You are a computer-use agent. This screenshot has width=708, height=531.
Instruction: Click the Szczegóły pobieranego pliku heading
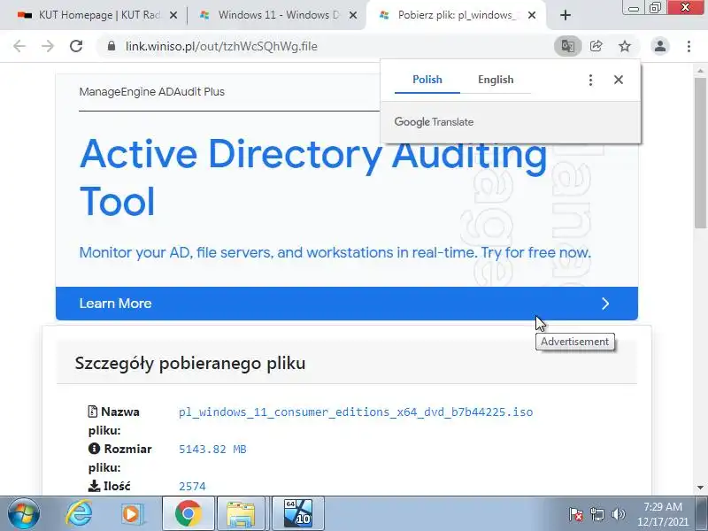click(x=190, y=363)
